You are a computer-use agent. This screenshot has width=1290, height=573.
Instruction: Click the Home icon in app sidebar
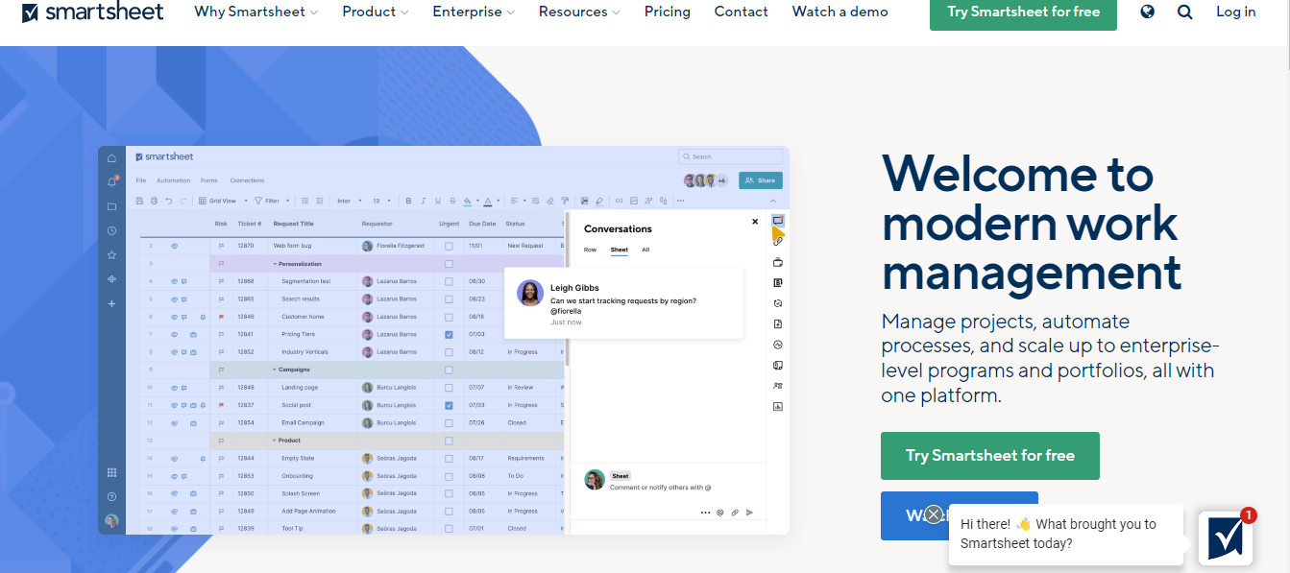pyautogui.click(x=111, y=158)
